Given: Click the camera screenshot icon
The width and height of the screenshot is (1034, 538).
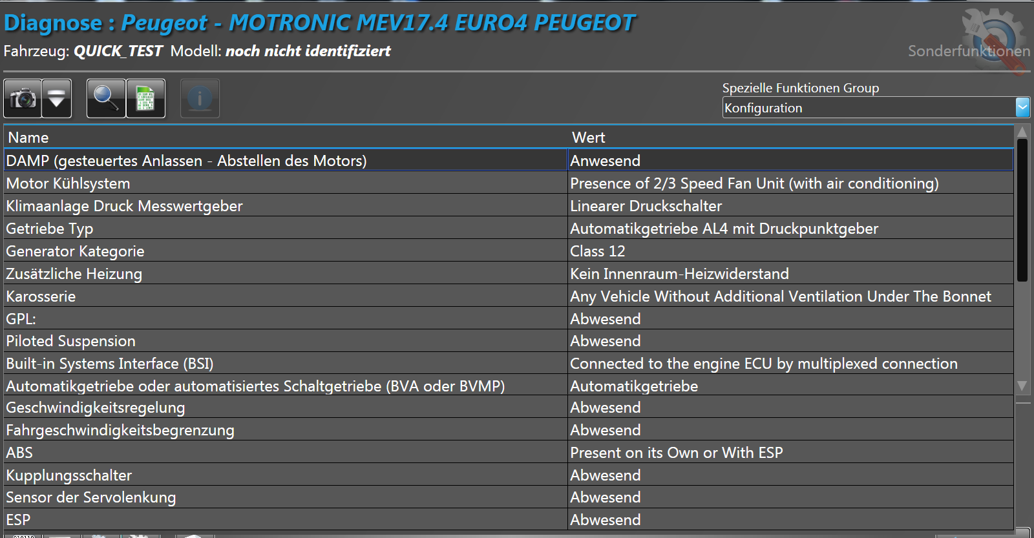Looking at the screenshot, I should (23, 99).
